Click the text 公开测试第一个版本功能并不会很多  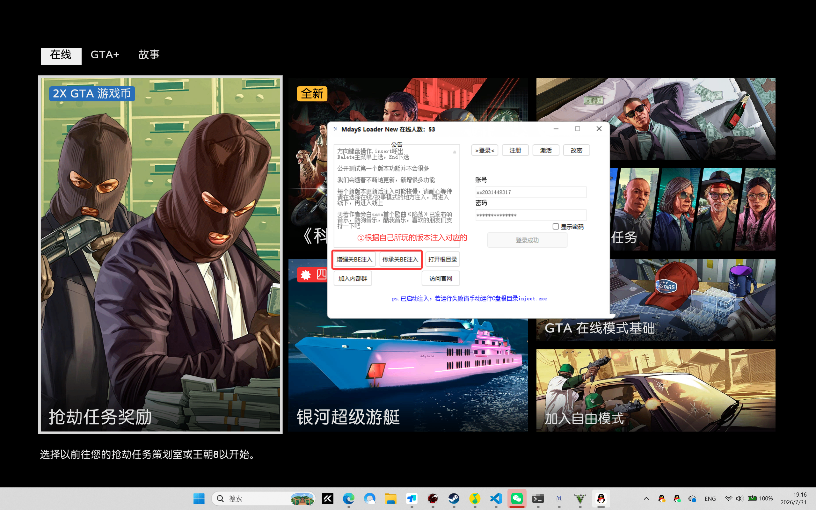[383, 168]
